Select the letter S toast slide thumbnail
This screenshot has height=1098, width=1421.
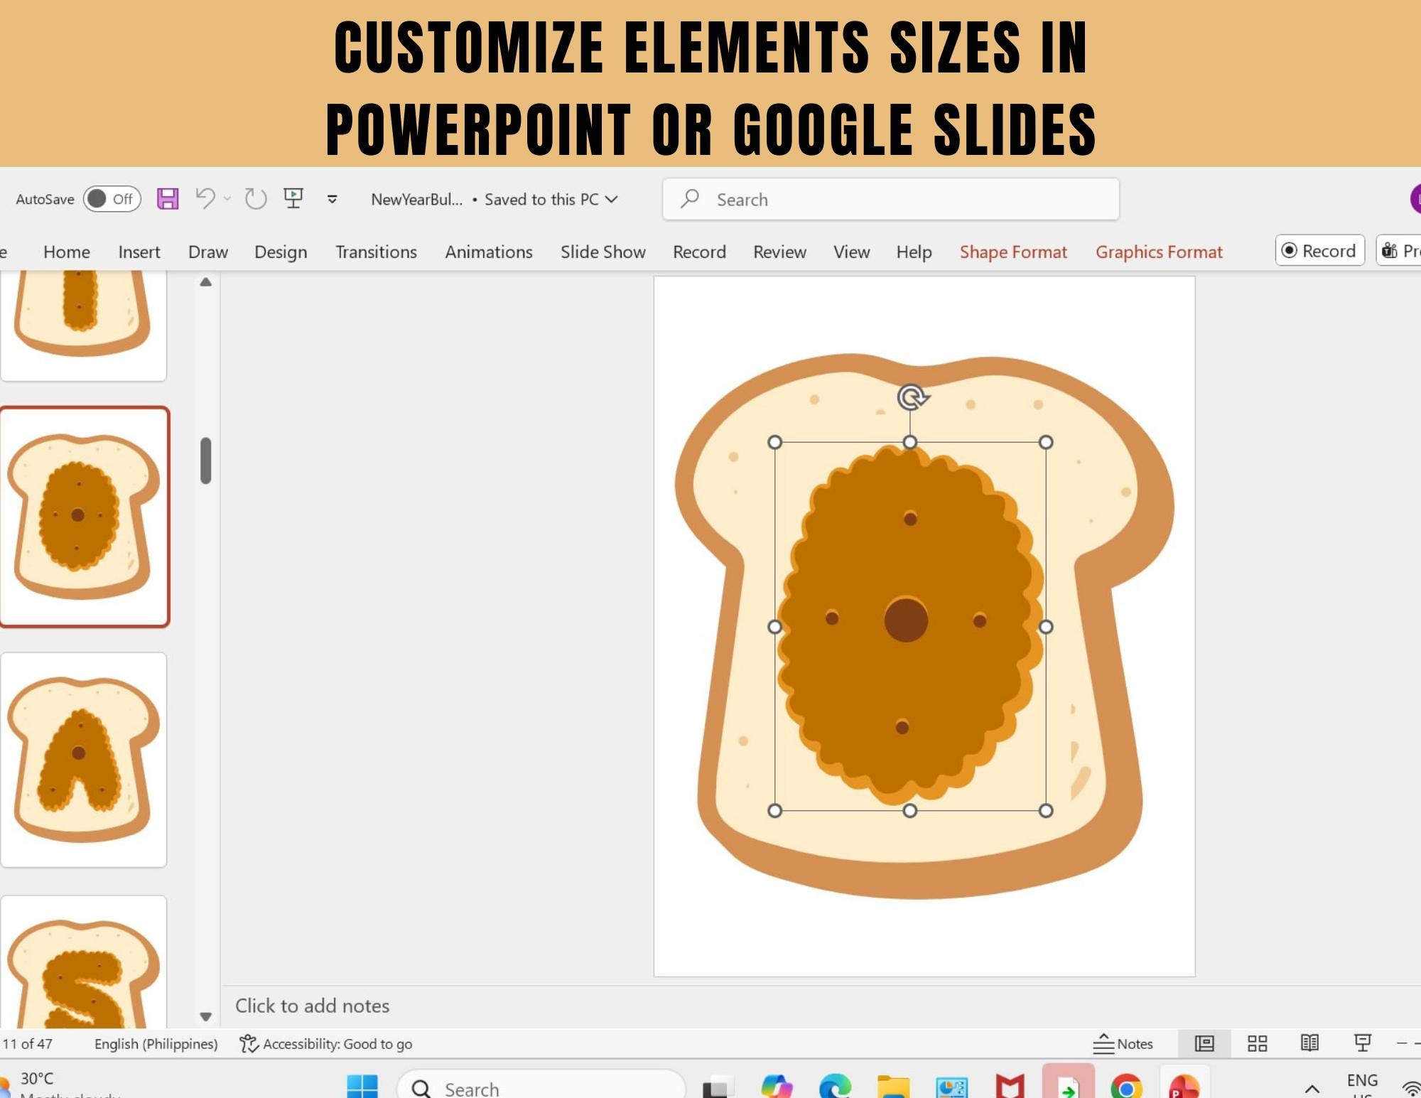tap(84, 962)
